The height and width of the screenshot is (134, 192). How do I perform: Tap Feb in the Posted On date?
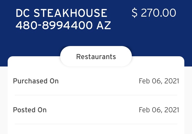pos(144,110)
